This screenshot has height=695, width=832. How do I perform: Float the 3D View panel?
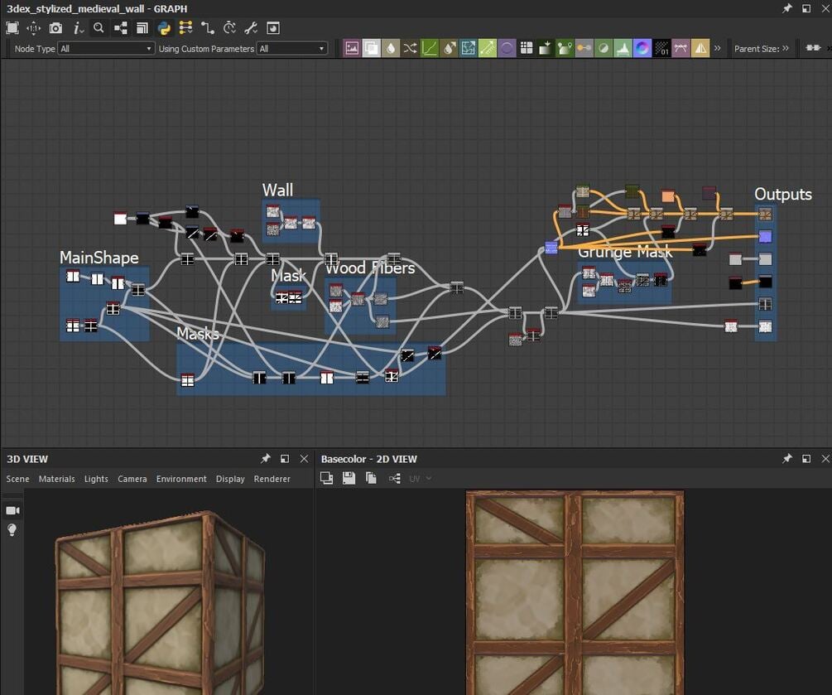(285, 459)
